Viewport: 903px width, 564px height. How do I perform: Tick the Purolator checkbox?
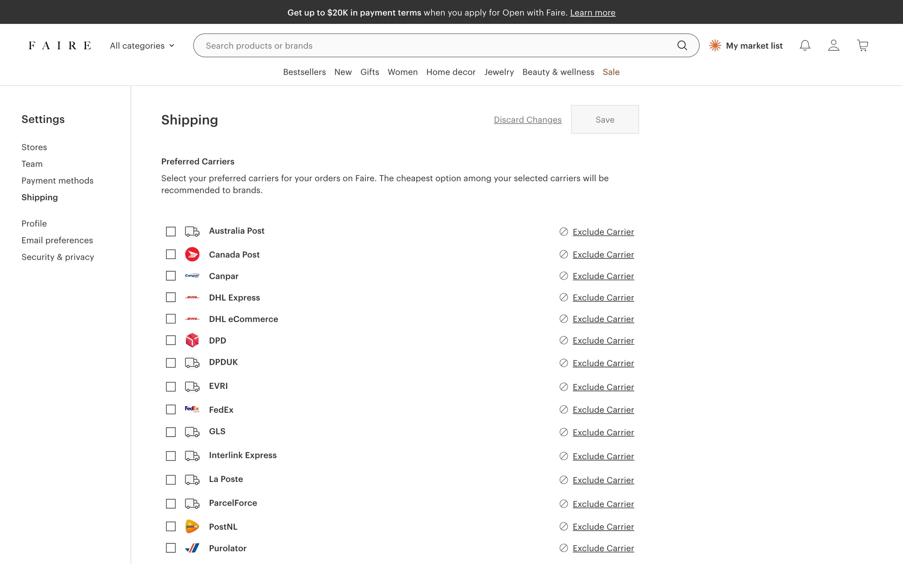pos(171,548)
